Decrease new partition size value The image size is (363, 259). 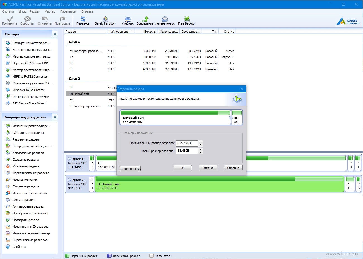[x=201, y=153]
